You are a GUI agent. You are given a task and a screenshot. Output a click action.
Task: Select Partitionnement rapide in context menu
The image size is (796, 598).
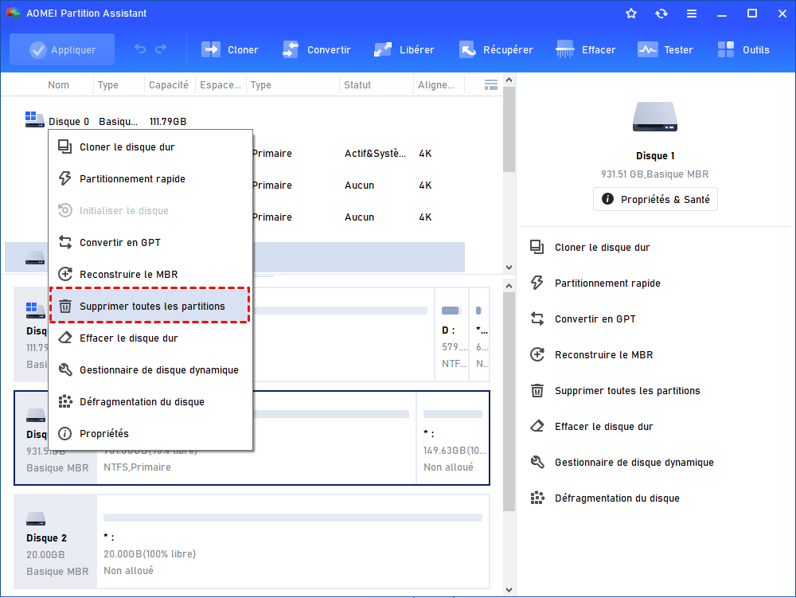point(150,178)
